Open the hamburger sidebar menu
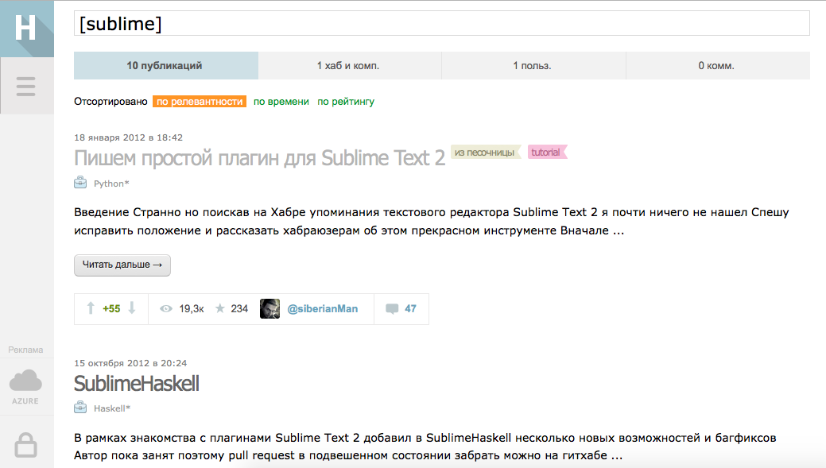This screenshot has height=468, width=826. (x=25, y=87)
